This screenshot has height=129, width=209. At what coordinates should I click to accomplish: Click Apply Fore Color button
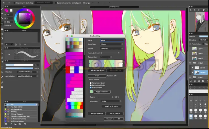point(102,92)
